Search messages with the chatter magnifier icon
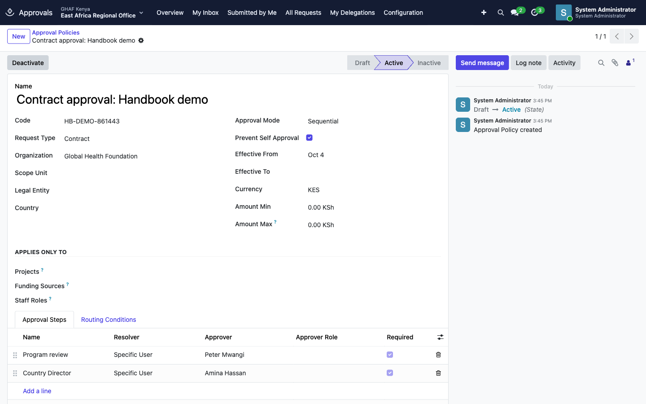646x404 pixels. tap(601, 63)
